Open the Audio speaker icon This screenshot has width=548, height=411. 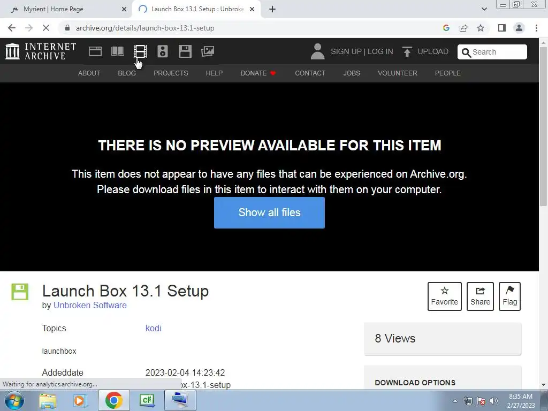tap(163, 51)
